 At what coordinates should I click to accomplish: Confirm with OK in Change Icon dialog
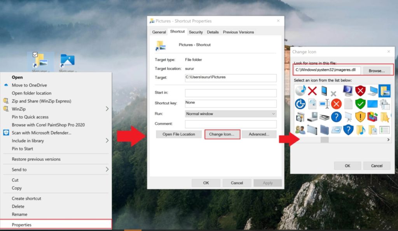(x=347, y=165)
